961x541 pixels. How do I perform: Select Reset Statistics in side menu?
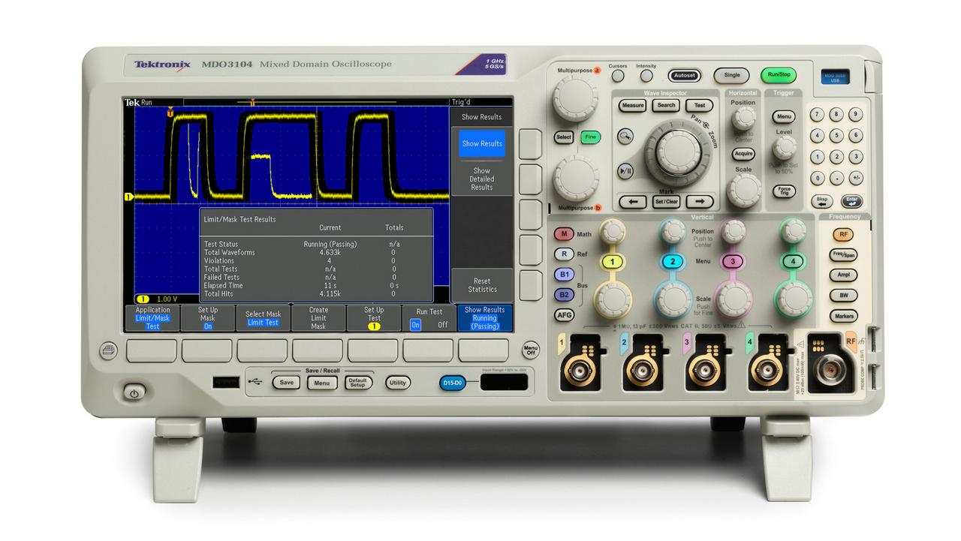point(481,285)
